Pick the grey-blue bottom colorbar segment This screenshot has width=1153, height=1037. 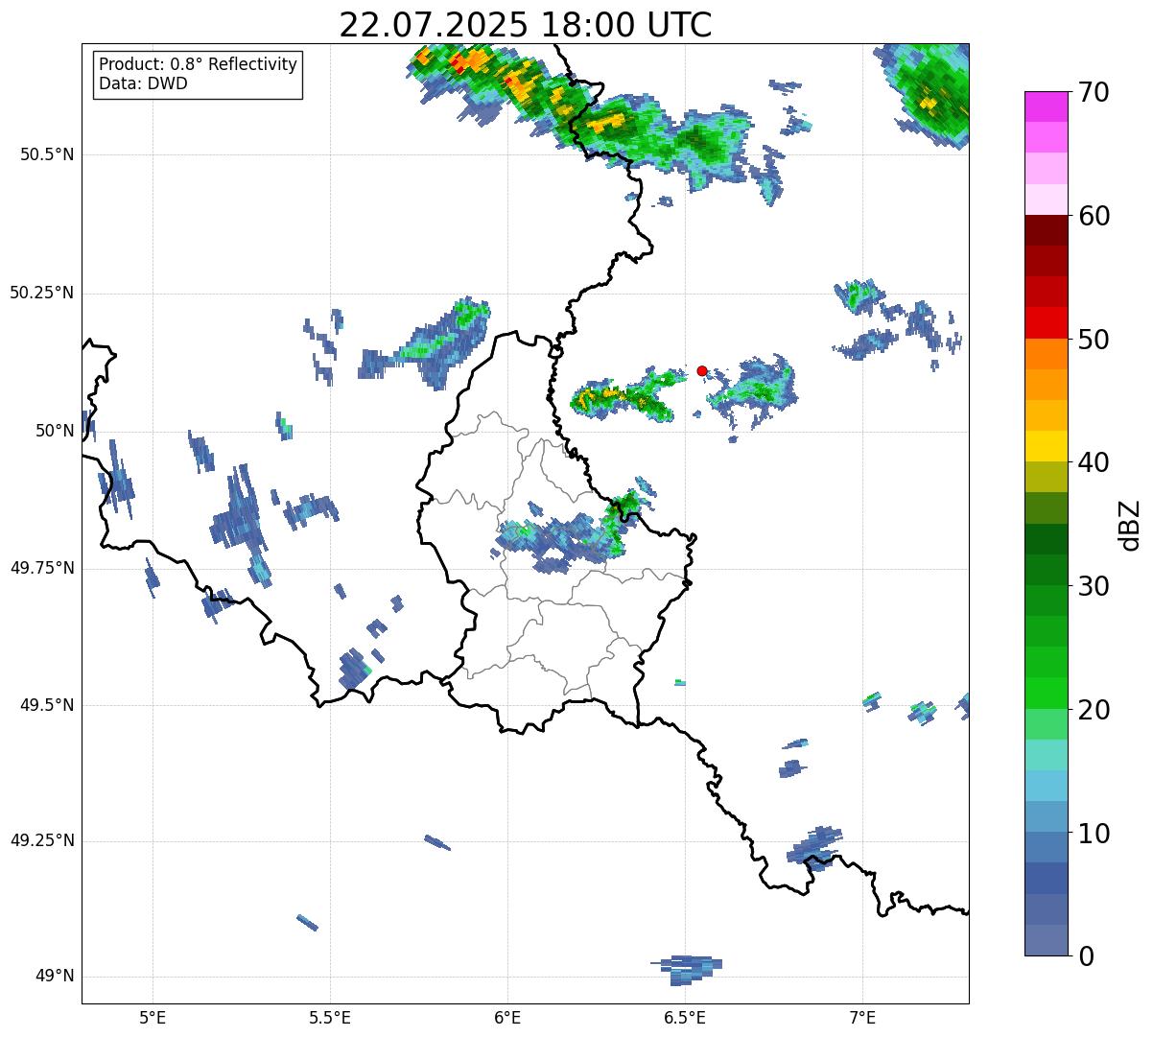pyautogui.click(x=1046, y=940)
